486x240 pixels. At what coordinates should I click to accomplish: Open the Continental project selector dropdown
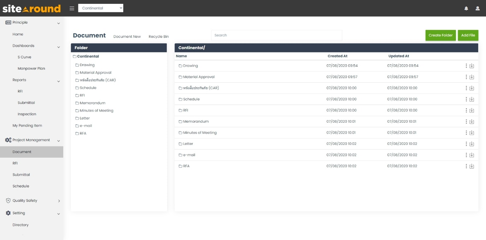[101, 7]
